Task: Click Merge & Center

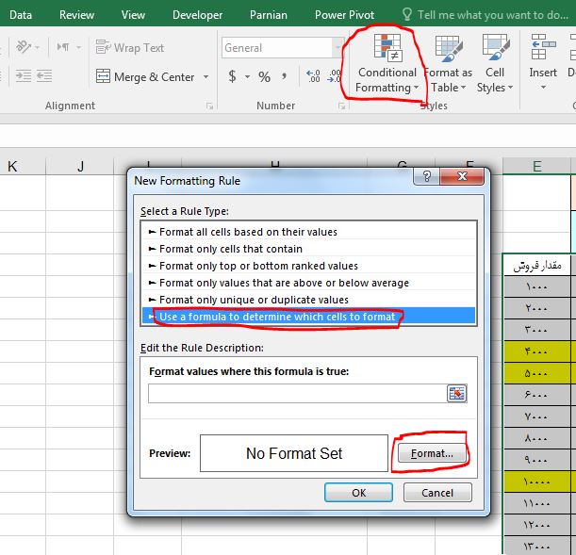Action: 145,76
